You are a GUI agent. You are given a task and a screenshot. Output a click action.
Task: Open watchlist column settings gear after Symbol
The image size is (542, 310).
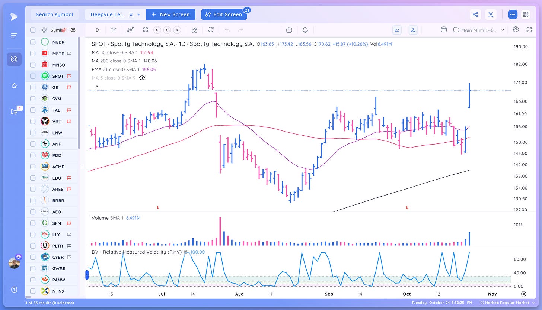73,30
